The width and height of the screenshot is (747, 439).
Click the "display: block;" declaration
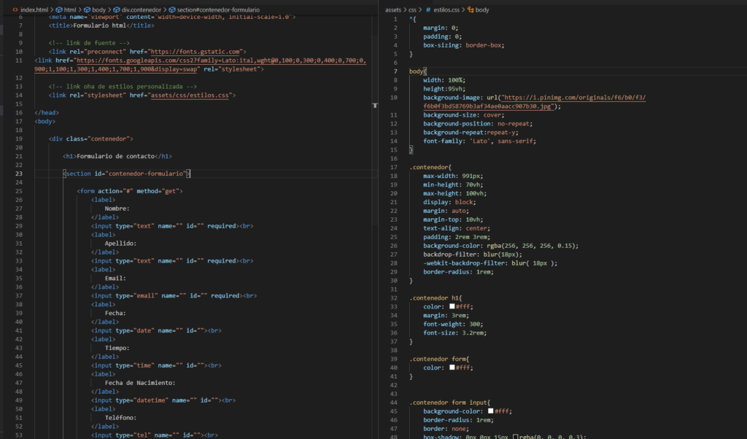449,202
